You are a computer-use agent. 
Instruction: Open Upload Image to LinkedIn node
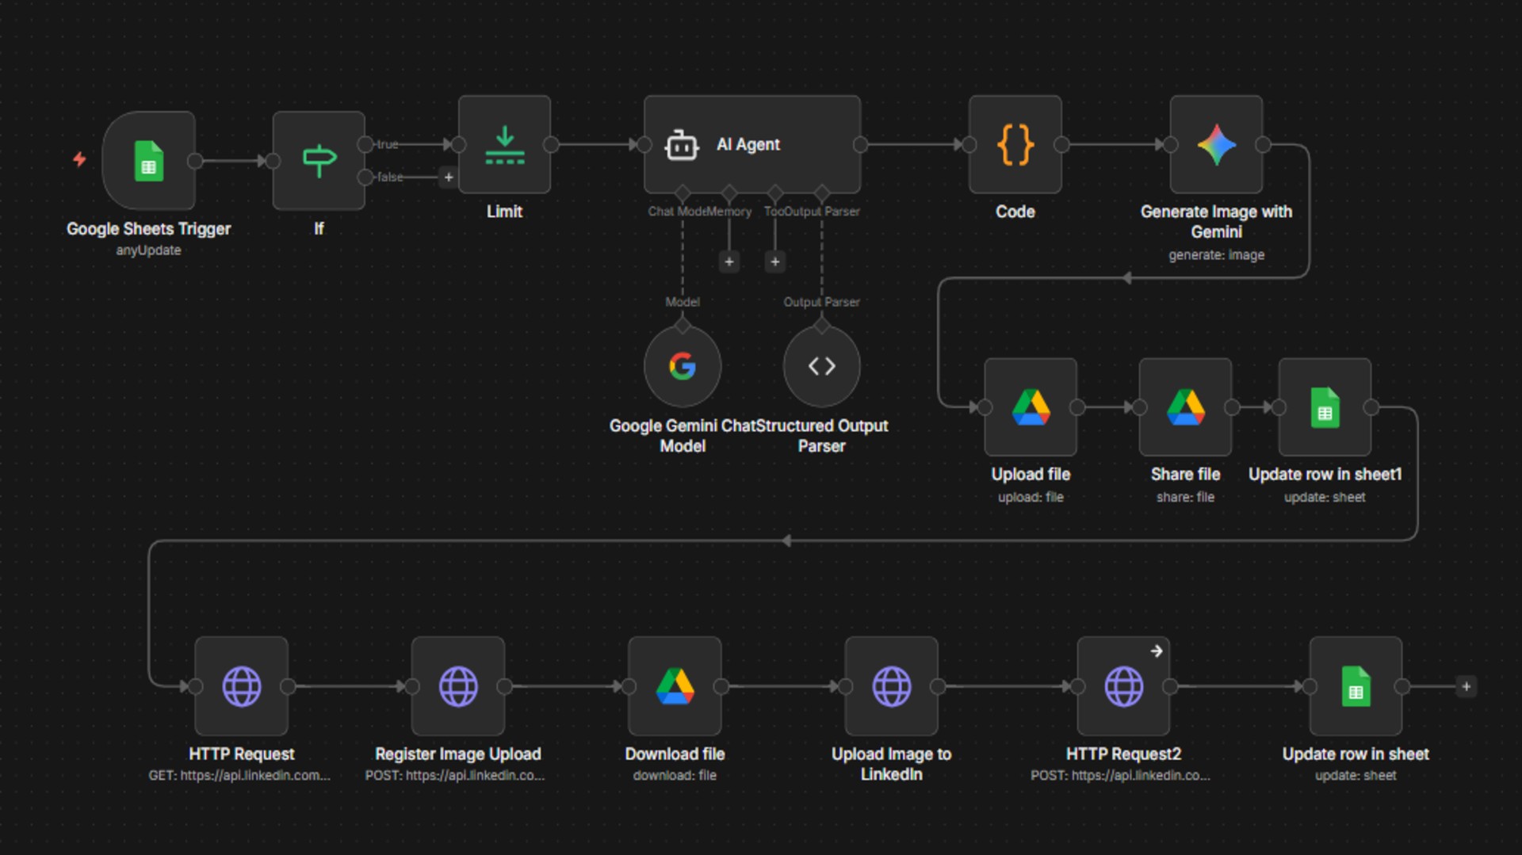click(891, 686)
